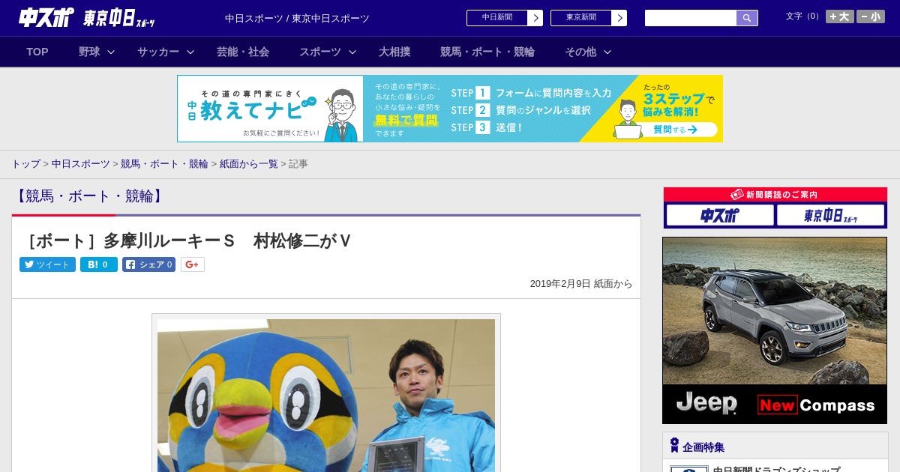Open the 中日新聞 link button
This screenshot has width=900, height=472.
(x=505, y=18)
